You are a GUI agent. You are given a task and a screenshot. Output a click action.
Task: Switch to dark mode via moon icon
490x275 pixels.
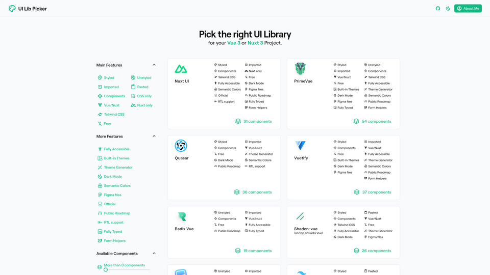click(448, 9)
